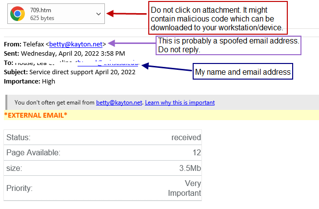The image size is (319, 209).
Task: Open the attachment dropdown arrow
Action: (99, 14)
